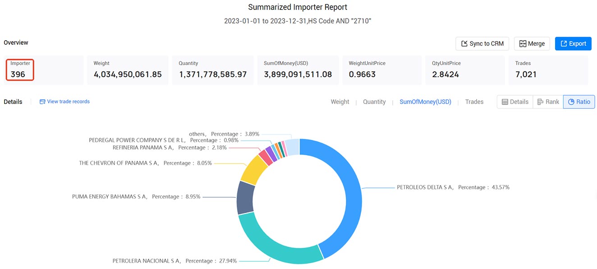Screen dimensions: 597x269
Task: Click the Sync to CRM button
Action: click(482, 44)
